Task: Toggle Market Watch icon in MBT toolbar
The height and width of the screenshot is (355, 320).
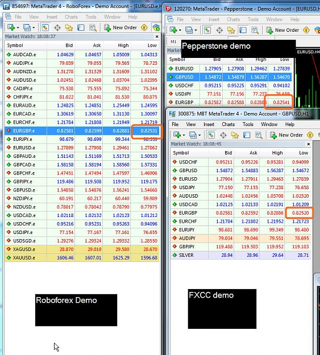Action: point(211,135)
